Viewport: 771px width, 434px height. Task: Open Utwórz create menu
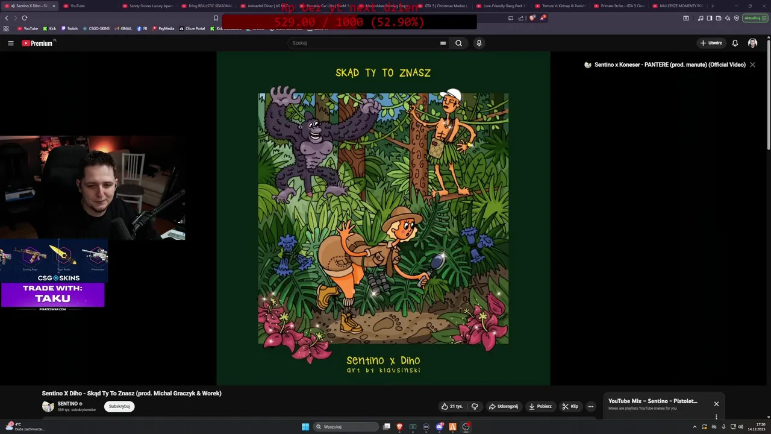(x=711, y=43)
